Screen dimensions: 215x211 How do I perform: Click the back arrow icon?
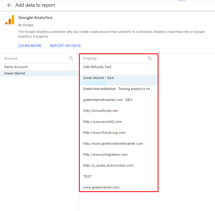[9, 5]
